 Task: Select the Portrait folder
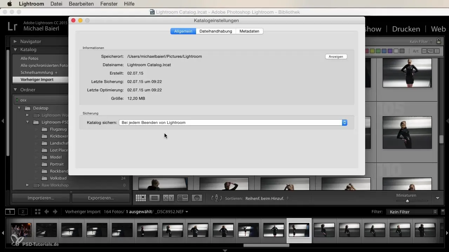[x=57, y=164]
